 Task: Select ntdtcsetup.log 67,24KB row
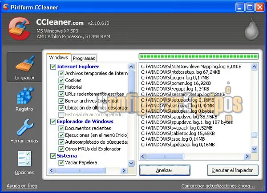[181, 72]
